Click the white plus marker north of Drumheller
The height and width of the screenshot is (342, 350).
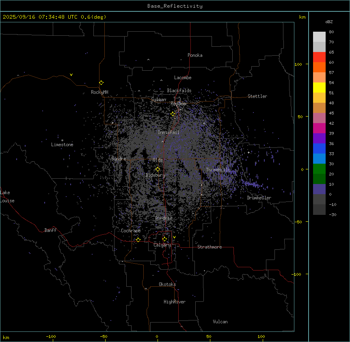point(248,152)
